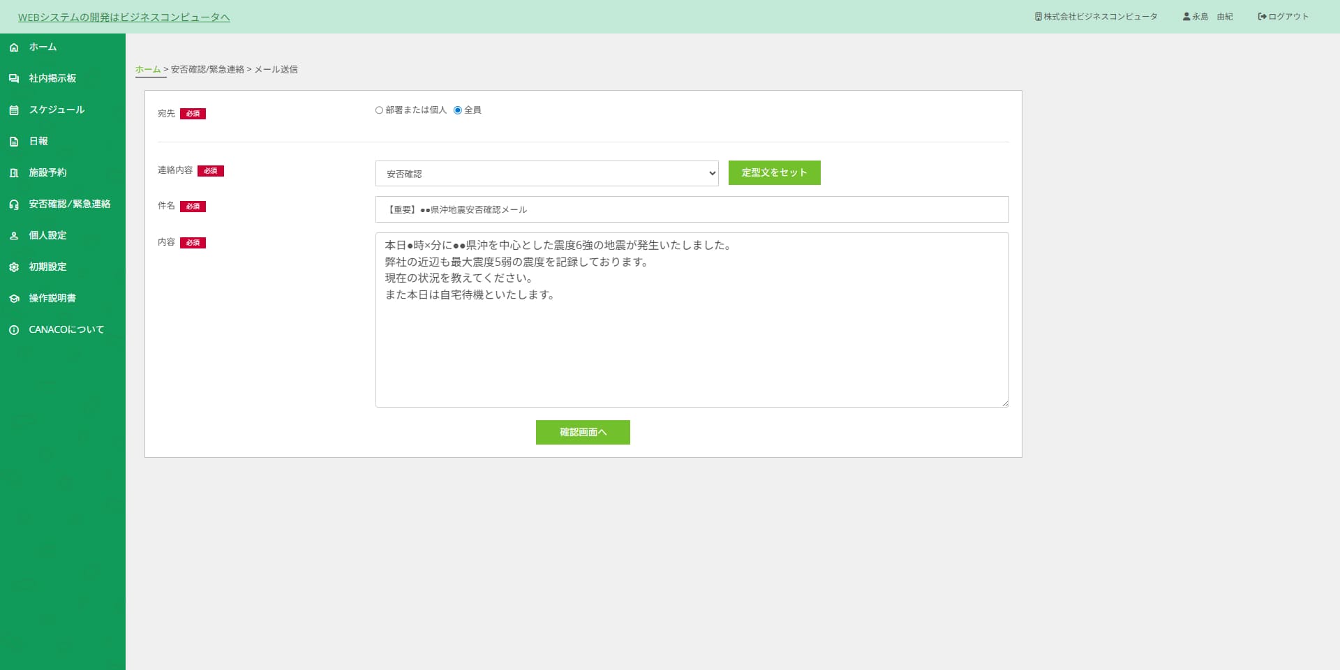Click the 確認画面へ button
Screen dimensions: 1340x670
click(x=582, y=432)
